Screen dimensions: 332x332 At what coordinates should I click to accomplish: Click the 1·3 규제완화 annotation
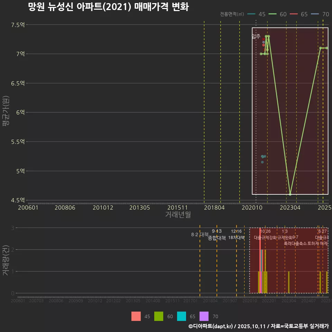(284, 234)
